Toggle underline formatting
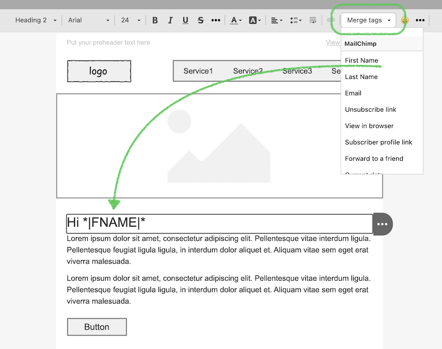 coord(185,20)
